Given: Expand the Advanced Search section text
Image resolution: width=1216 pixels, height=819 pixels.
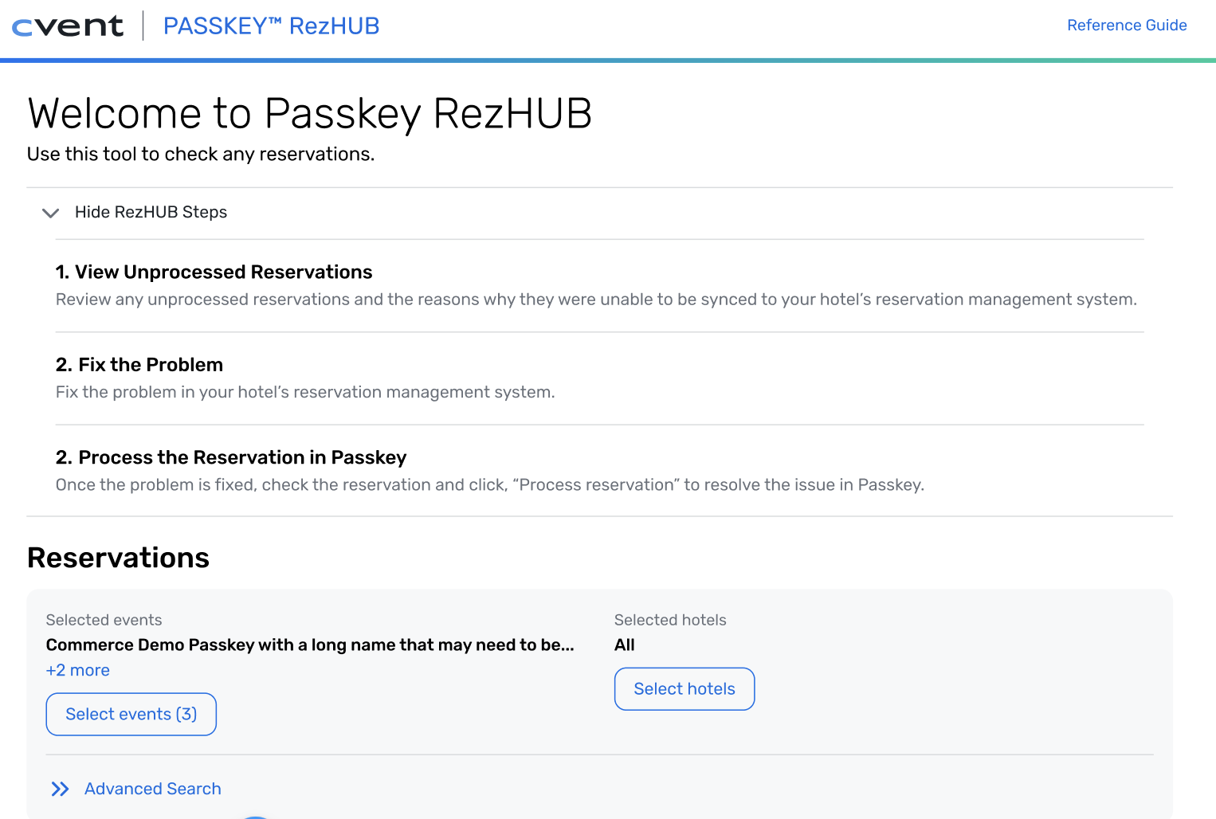Looking at the screenshot, I should [152, 789].
